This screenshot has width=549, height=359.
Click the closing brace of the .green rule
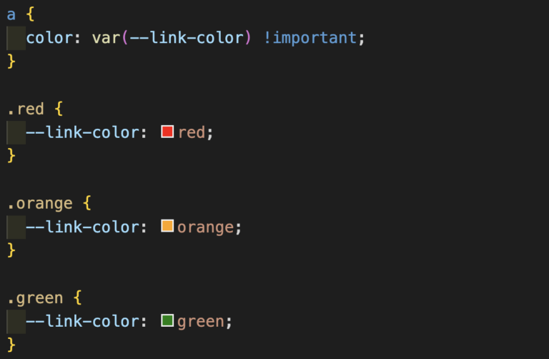coord(11,345)
